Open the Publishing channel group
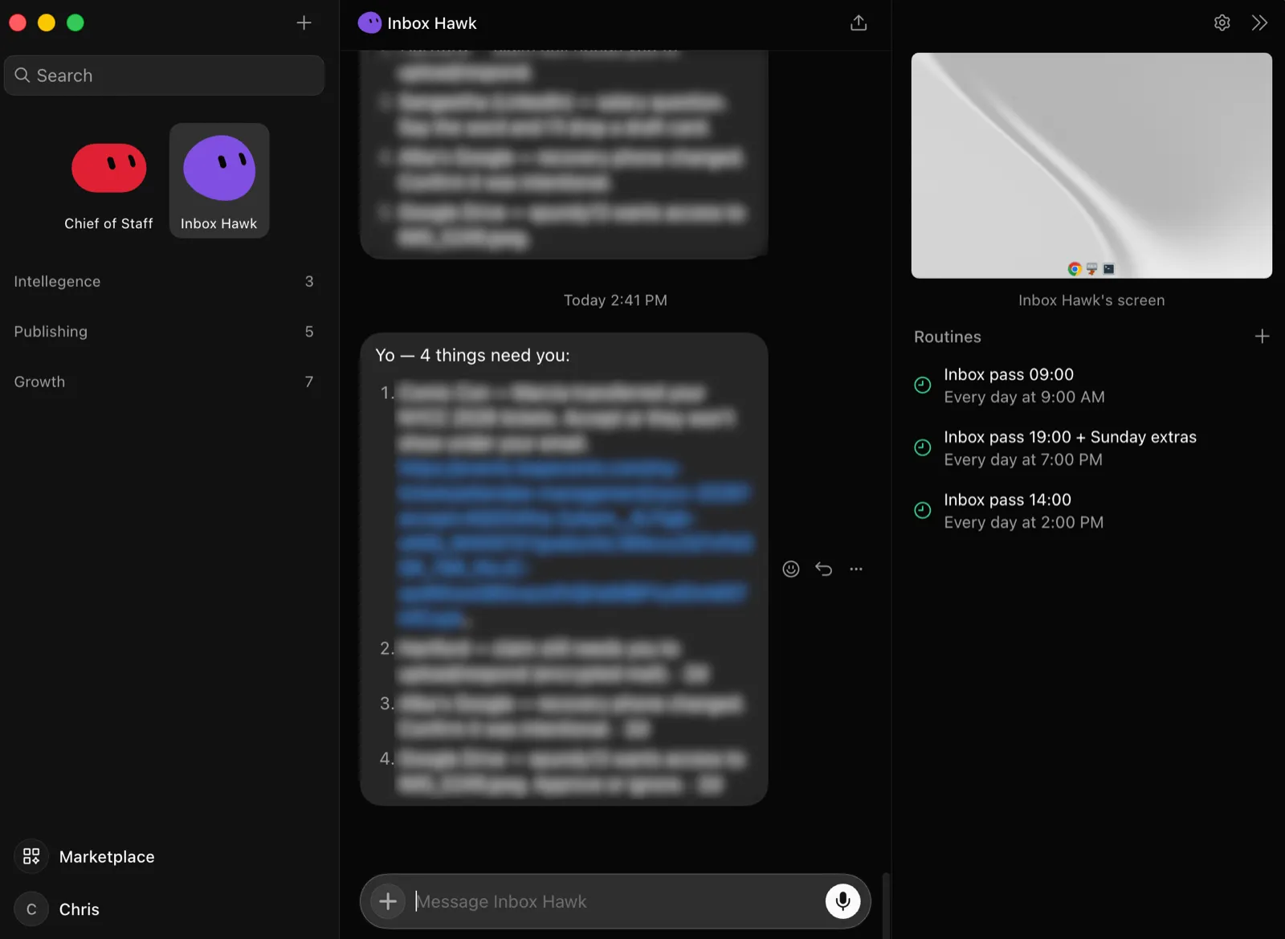Screen dimensions: 1285x939 coord(164,331)
